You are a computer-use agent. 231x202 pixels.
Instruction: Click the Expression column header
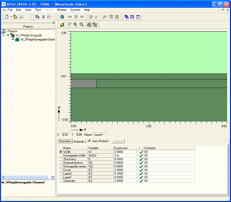[x=126, y=148]
